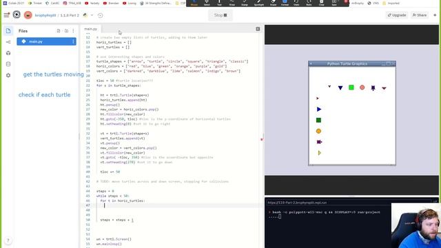The image size is (441, 248).
Task: Click Zoom annotation Redo
Action: [x=309, y=3]
